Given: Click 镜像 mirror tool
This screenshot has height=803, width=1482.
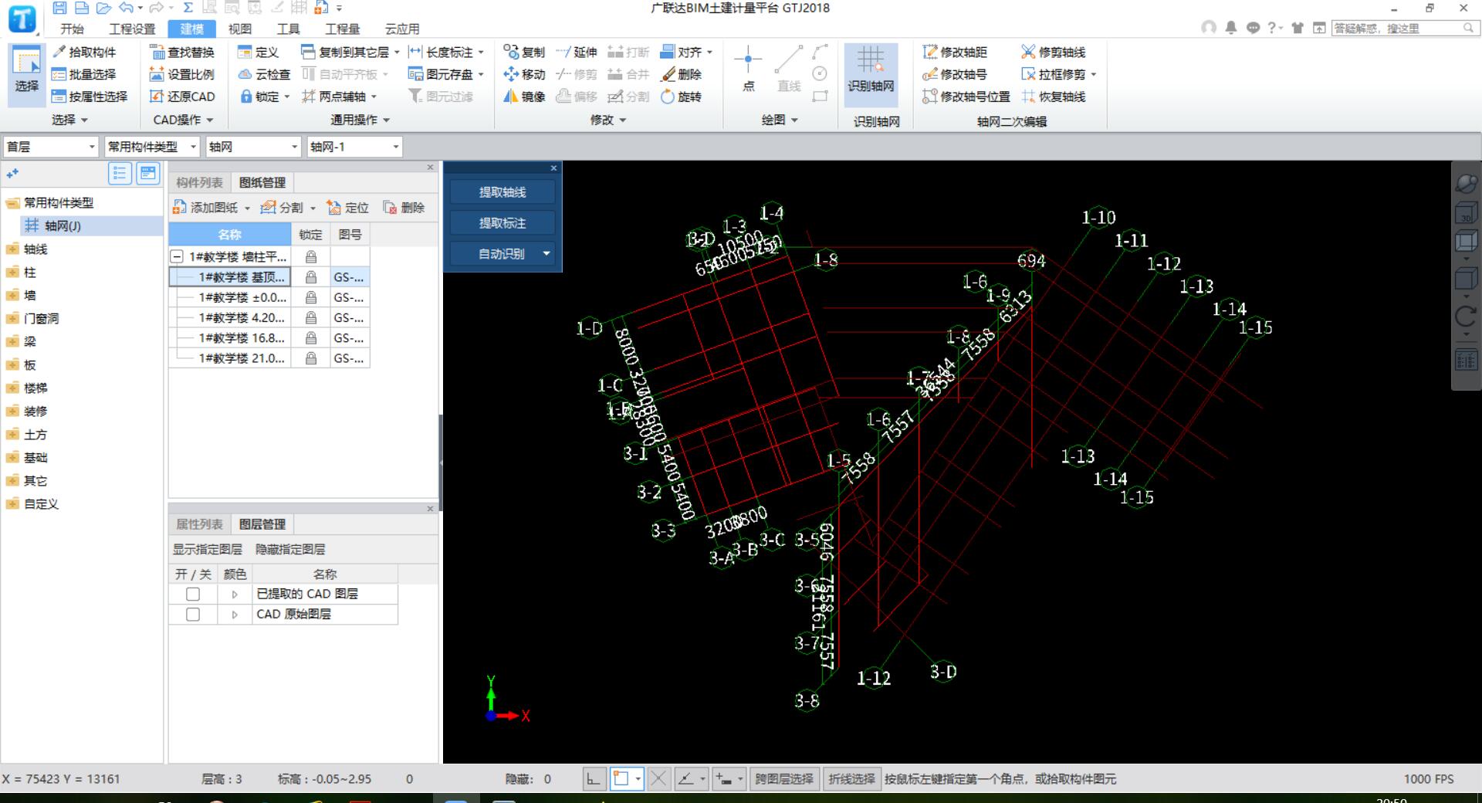Looking at the screenshot, I should [524, 97].
